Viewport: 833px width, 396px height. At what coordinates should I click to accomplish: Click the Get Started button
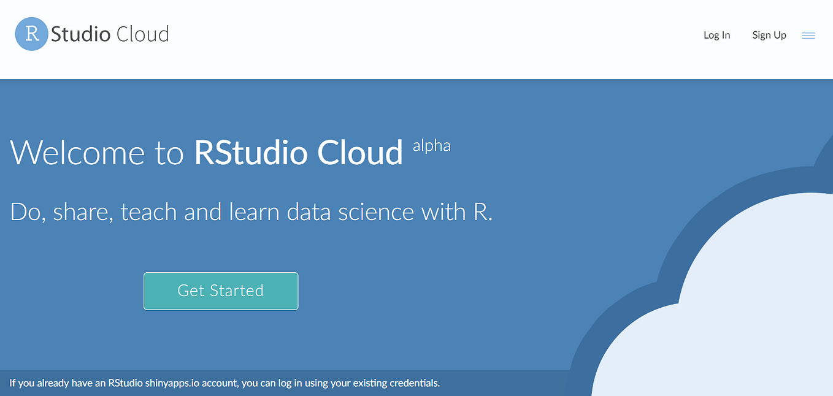tap(221, 291)
